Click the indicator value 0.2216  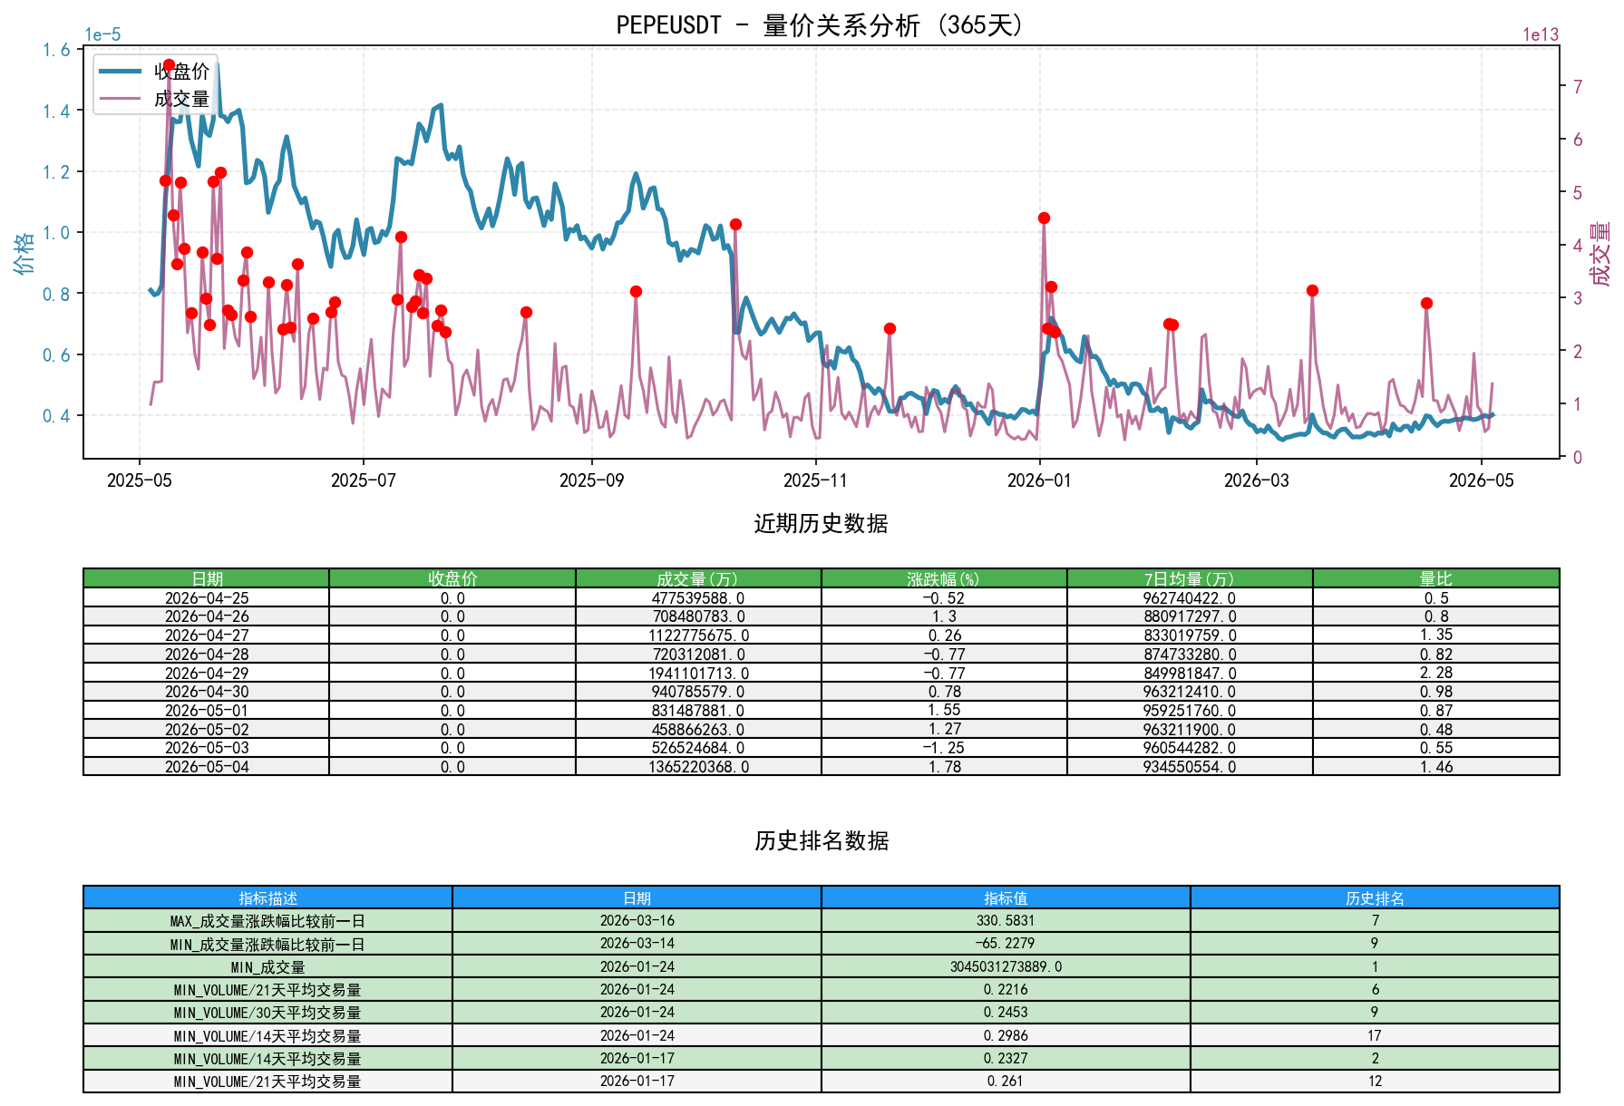(x=1006, y=989)
